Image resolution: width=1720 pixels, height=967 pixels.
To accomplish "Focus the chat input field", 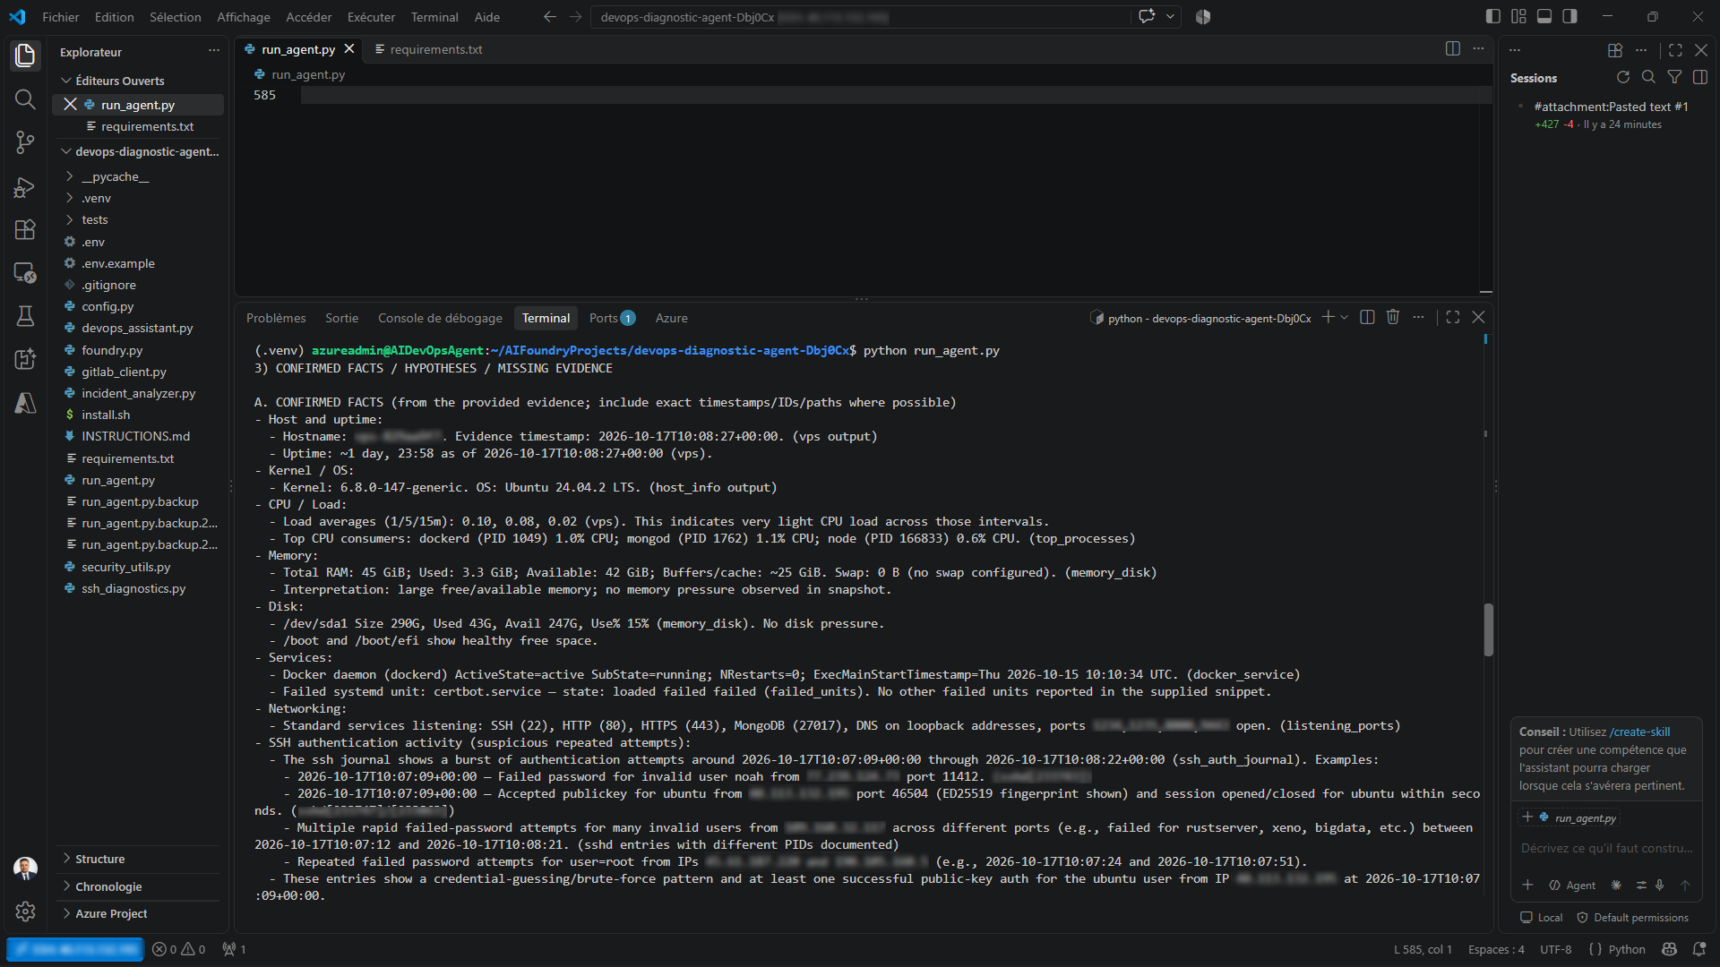I will (x=1606, y=848).
